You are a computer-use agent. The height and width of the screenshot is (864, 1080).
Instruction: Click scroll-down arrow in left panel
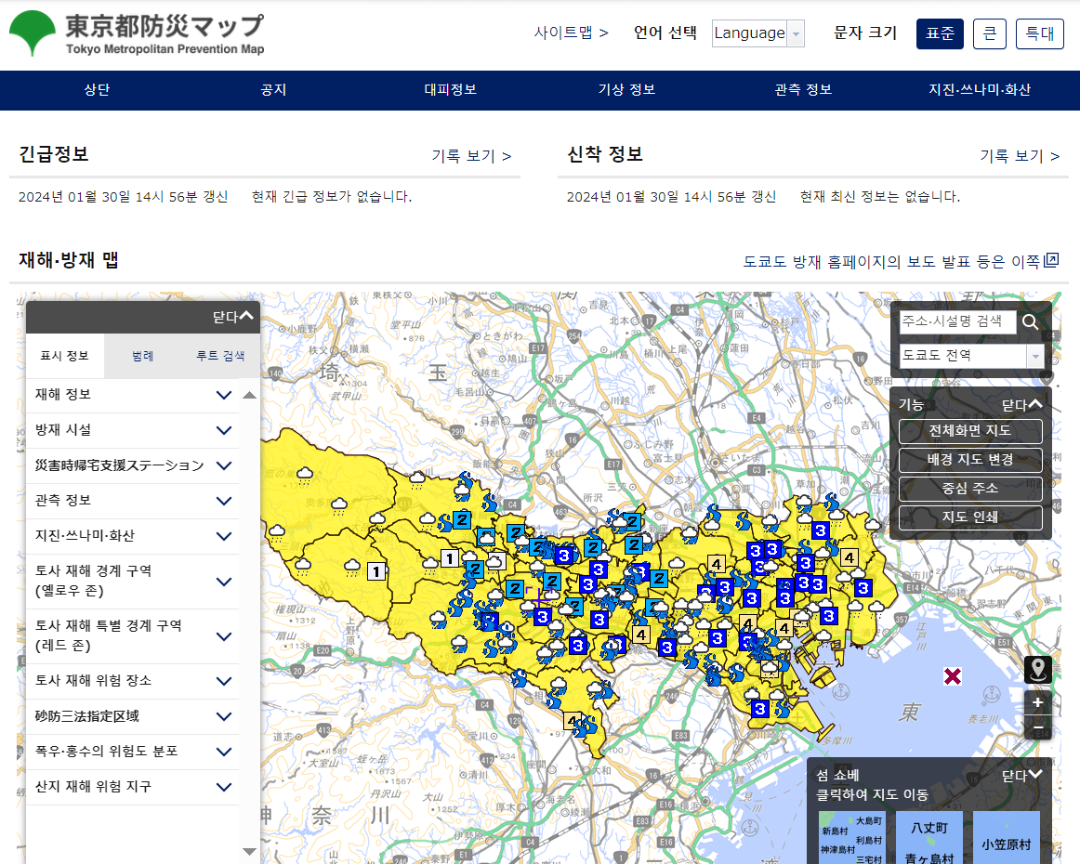(x=249, y=851)
